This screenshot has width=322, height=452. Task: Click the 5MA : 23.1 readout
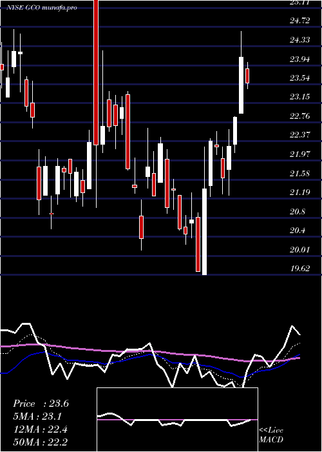tap(37, 416)
